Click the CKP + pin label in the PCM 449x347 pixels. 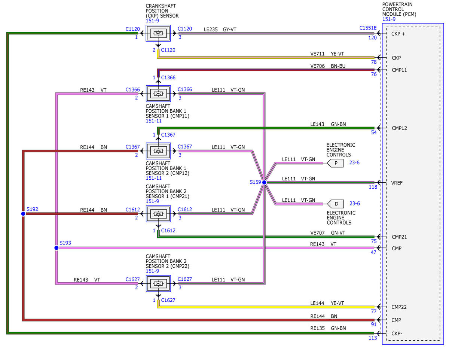tap(398, 34)
